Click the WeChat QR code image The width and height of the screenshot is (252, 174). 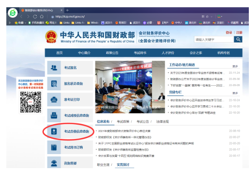30,102
